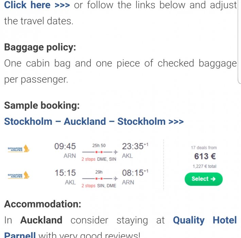Click the outbound flight route plane icon
Screen dimensions: 241x238
[x=116, y=152]
